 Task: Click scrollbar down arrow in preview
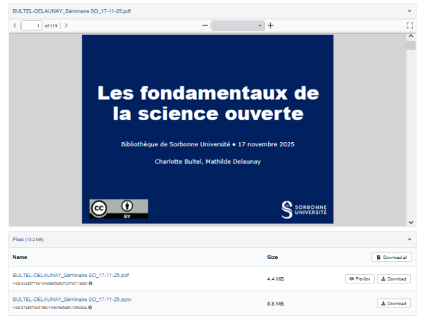tap(411, 222)
